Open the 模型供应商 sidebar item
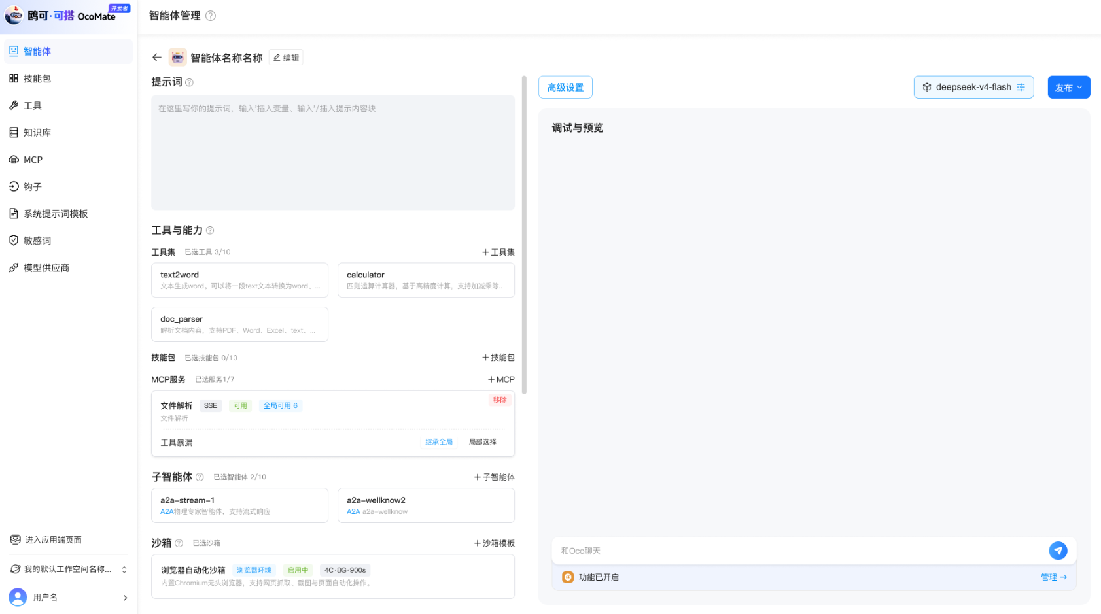1101x614 pixels. coord(68,267)
